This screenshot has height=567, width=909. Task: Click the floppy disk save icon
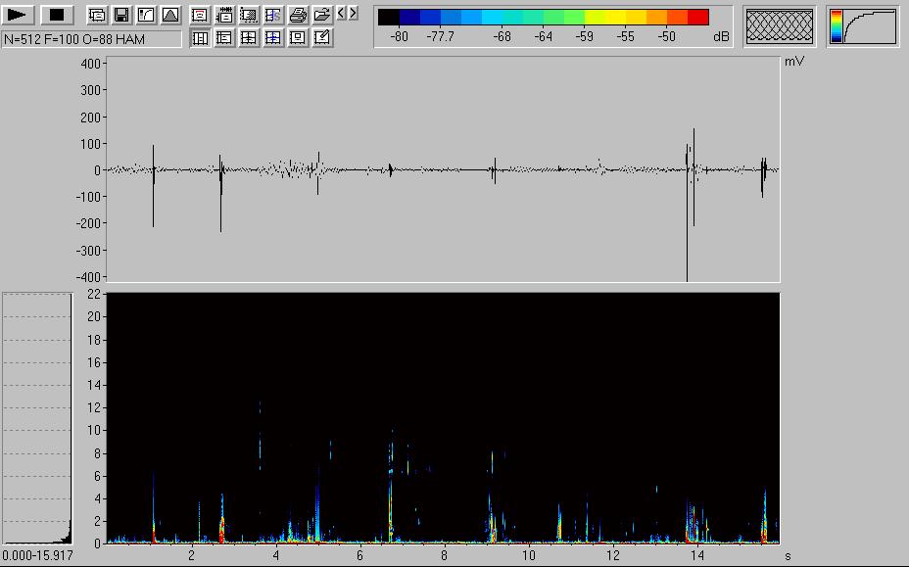[121, 15]
